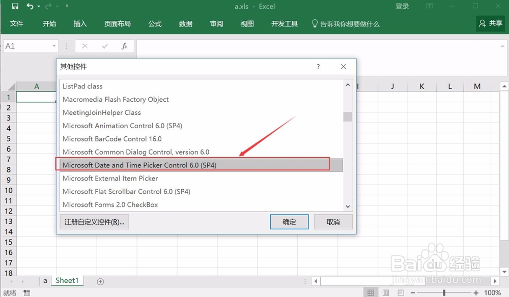
Task: Close the 其他控件 dialog
Action: [x=344, y=67]
